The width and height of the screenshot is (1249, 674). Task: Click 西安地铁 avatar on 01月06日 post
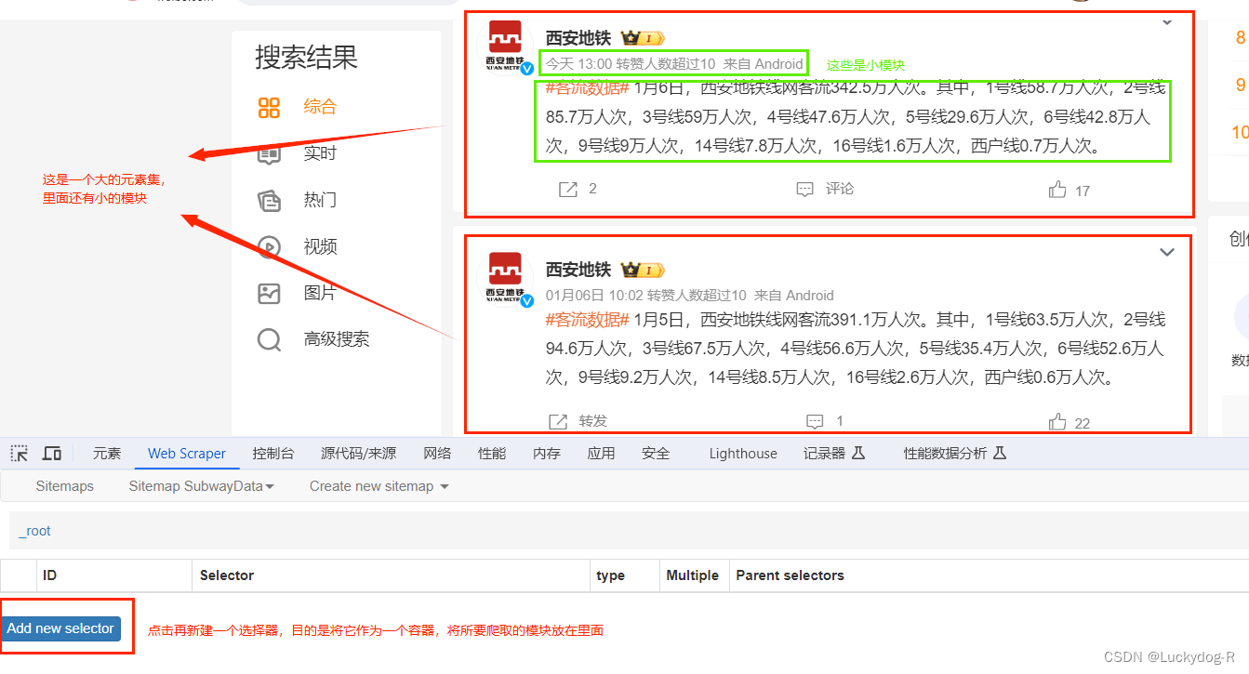pyautogui.click(x=506, y=278)
